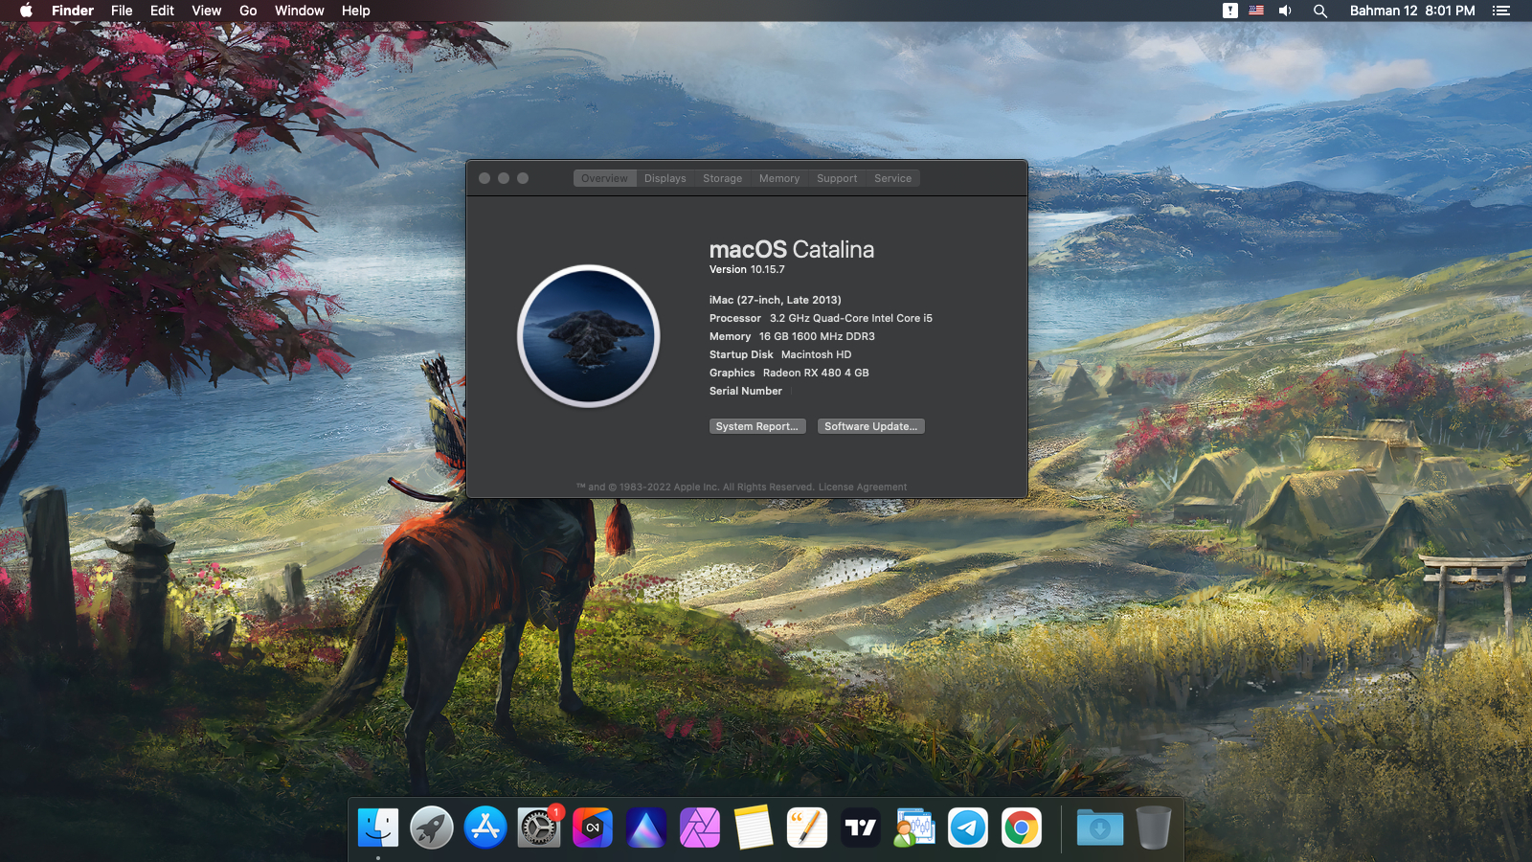Click the Bahman 12 8:01 PM clock
The image size is (1532, 862).
point(1412,11)
